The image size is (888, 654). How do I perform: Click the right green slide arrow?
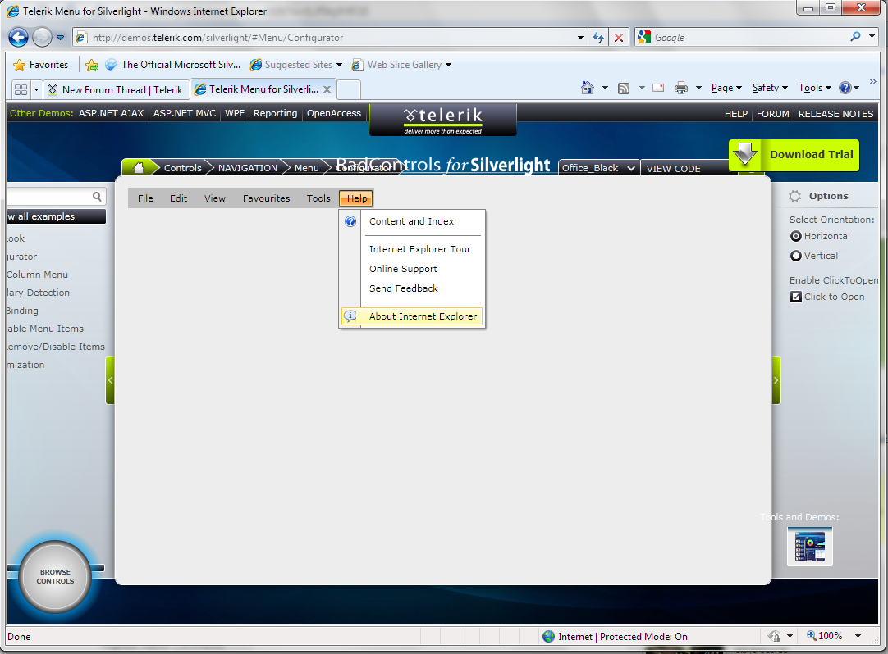pyautogui.click(x=776, y=380)
